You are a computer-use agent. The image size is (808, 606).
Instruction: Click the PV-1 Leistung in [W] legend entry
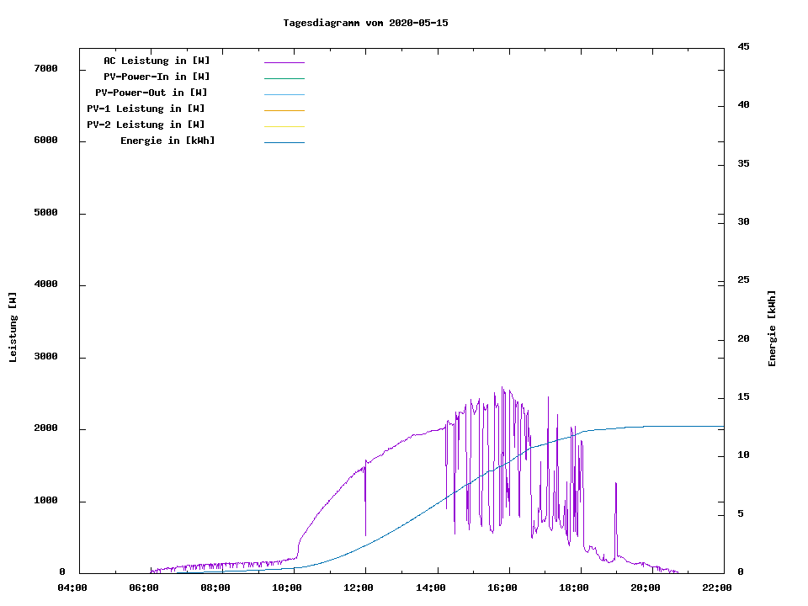pos(146,109)
